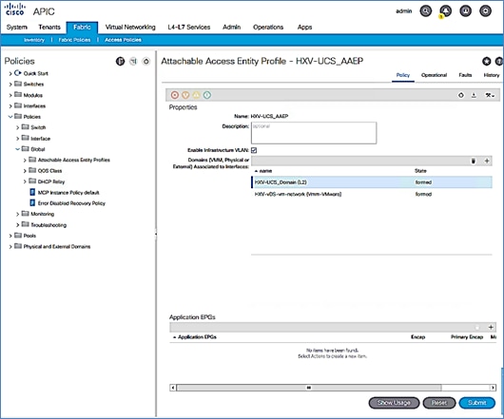Click the Quick Start tree icon
Screen dimensions: 504x419
point(18,73)
